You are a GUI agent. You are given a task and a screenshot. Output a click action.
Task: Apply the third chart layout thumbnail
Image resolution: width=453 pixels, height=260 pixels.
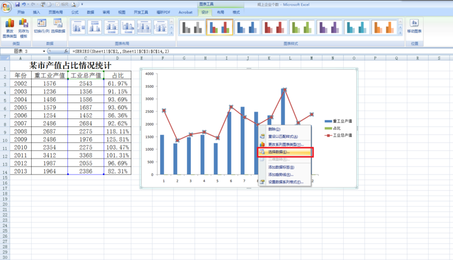coord(111,27)
